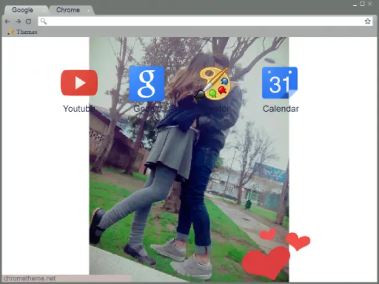Switch to the Chrome tab
Screen dimensions: 379x284
[x=68, y=10]
